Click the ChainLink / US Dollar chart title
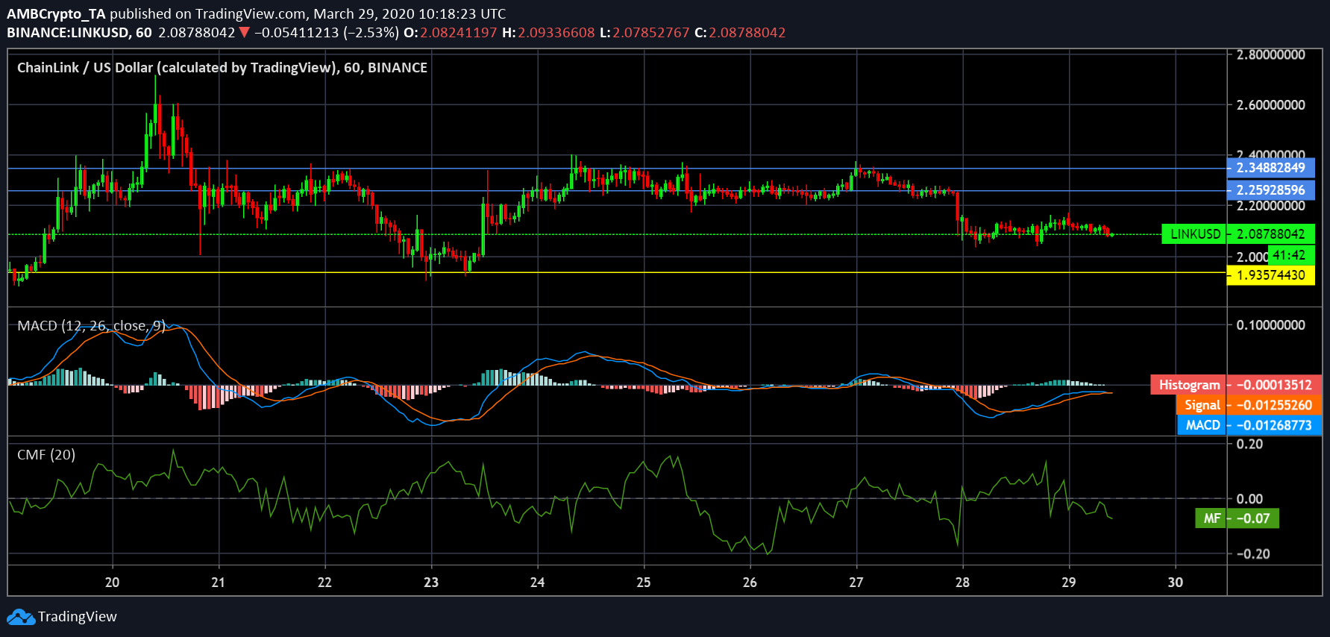 (222, 67)
